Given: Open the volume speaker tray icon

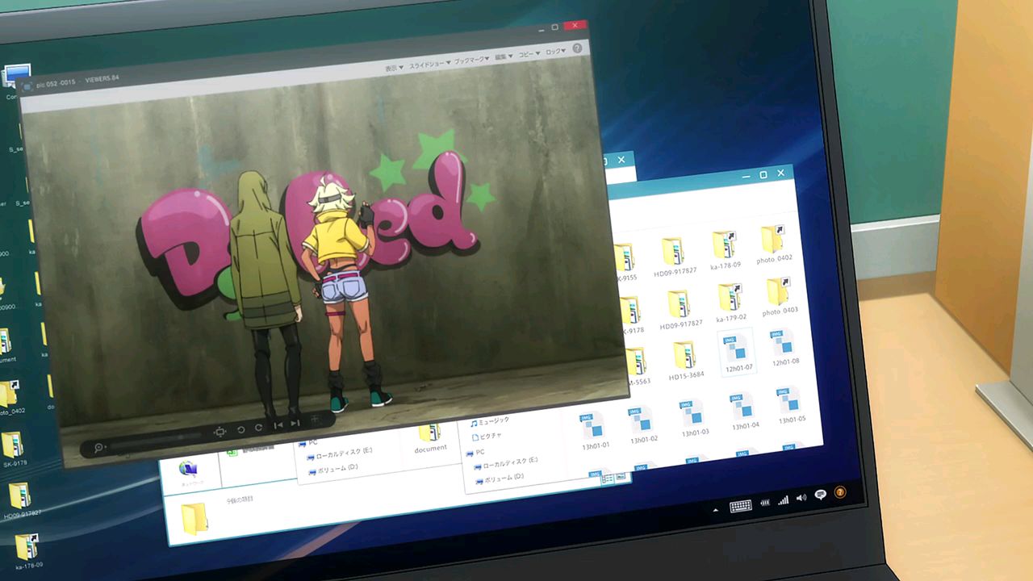Looking at the screenshot, I should (x=801, y=499).
